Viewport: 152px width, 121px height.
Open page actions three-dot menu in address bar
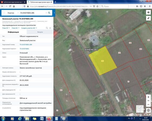(x=91, y=6)
